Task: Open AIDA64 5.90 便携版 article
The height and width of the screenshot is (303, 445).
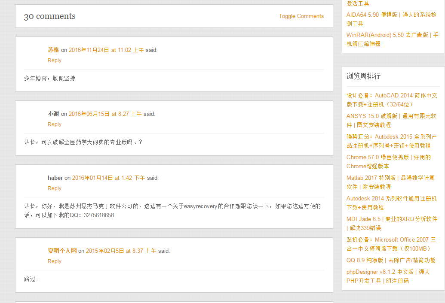Action: (391, 19)
